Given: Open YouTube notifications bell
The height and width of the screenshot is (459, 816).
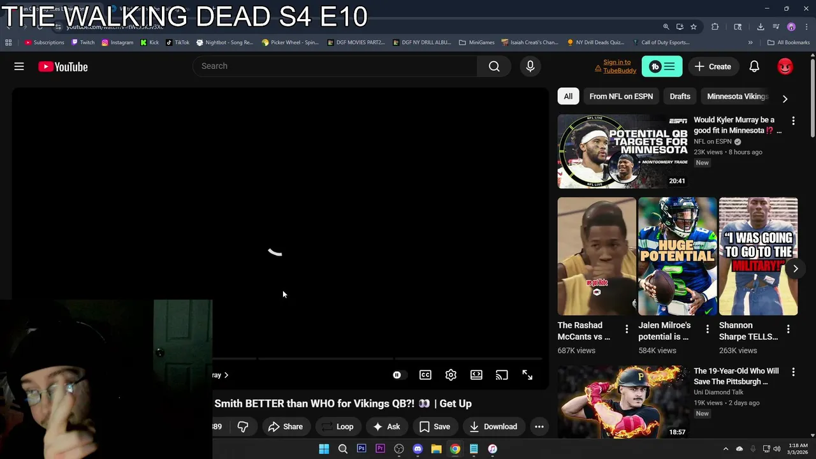Looking at the screenshot, I should (x=754, y=66).
